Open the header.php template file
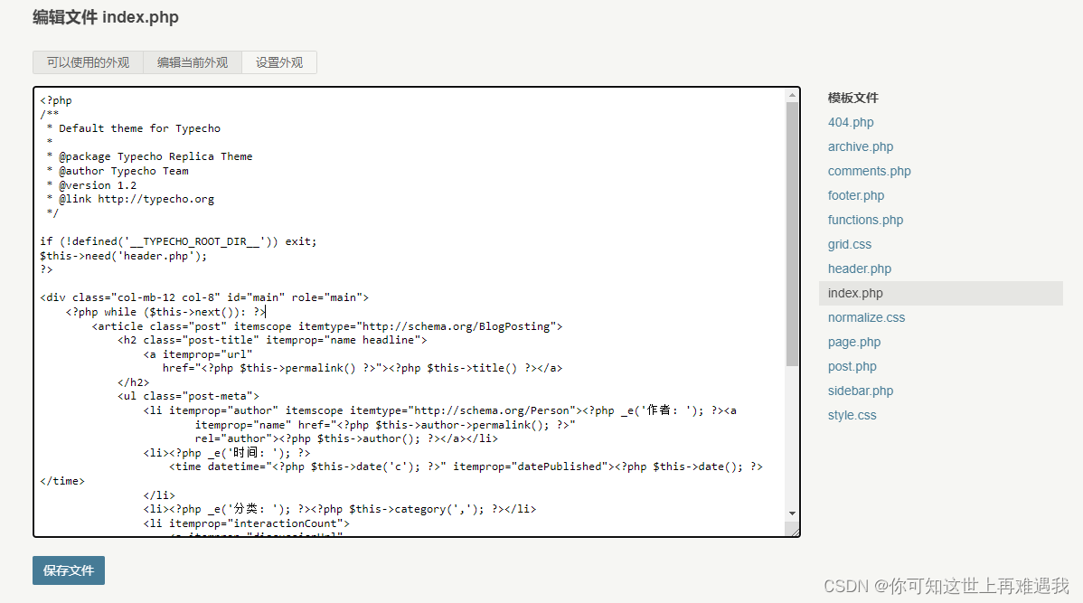 point(859,268)
